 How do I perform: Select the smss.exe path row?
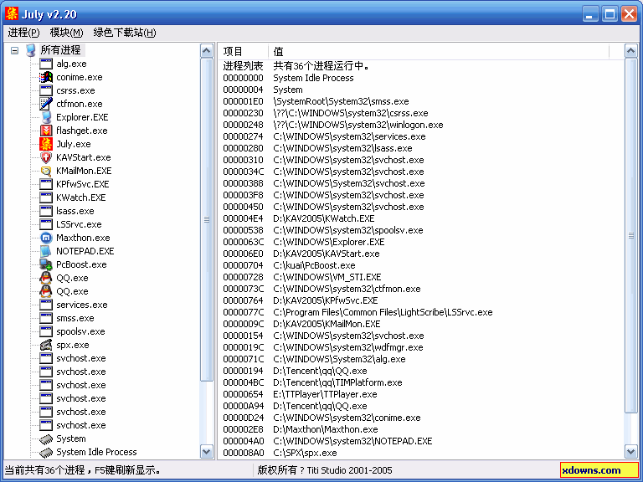[x=421, y=101]
